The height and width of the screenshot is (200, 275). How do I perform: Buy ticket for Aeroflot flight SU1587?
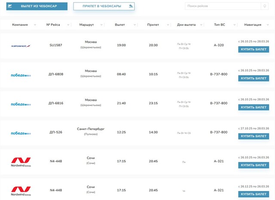254,49
